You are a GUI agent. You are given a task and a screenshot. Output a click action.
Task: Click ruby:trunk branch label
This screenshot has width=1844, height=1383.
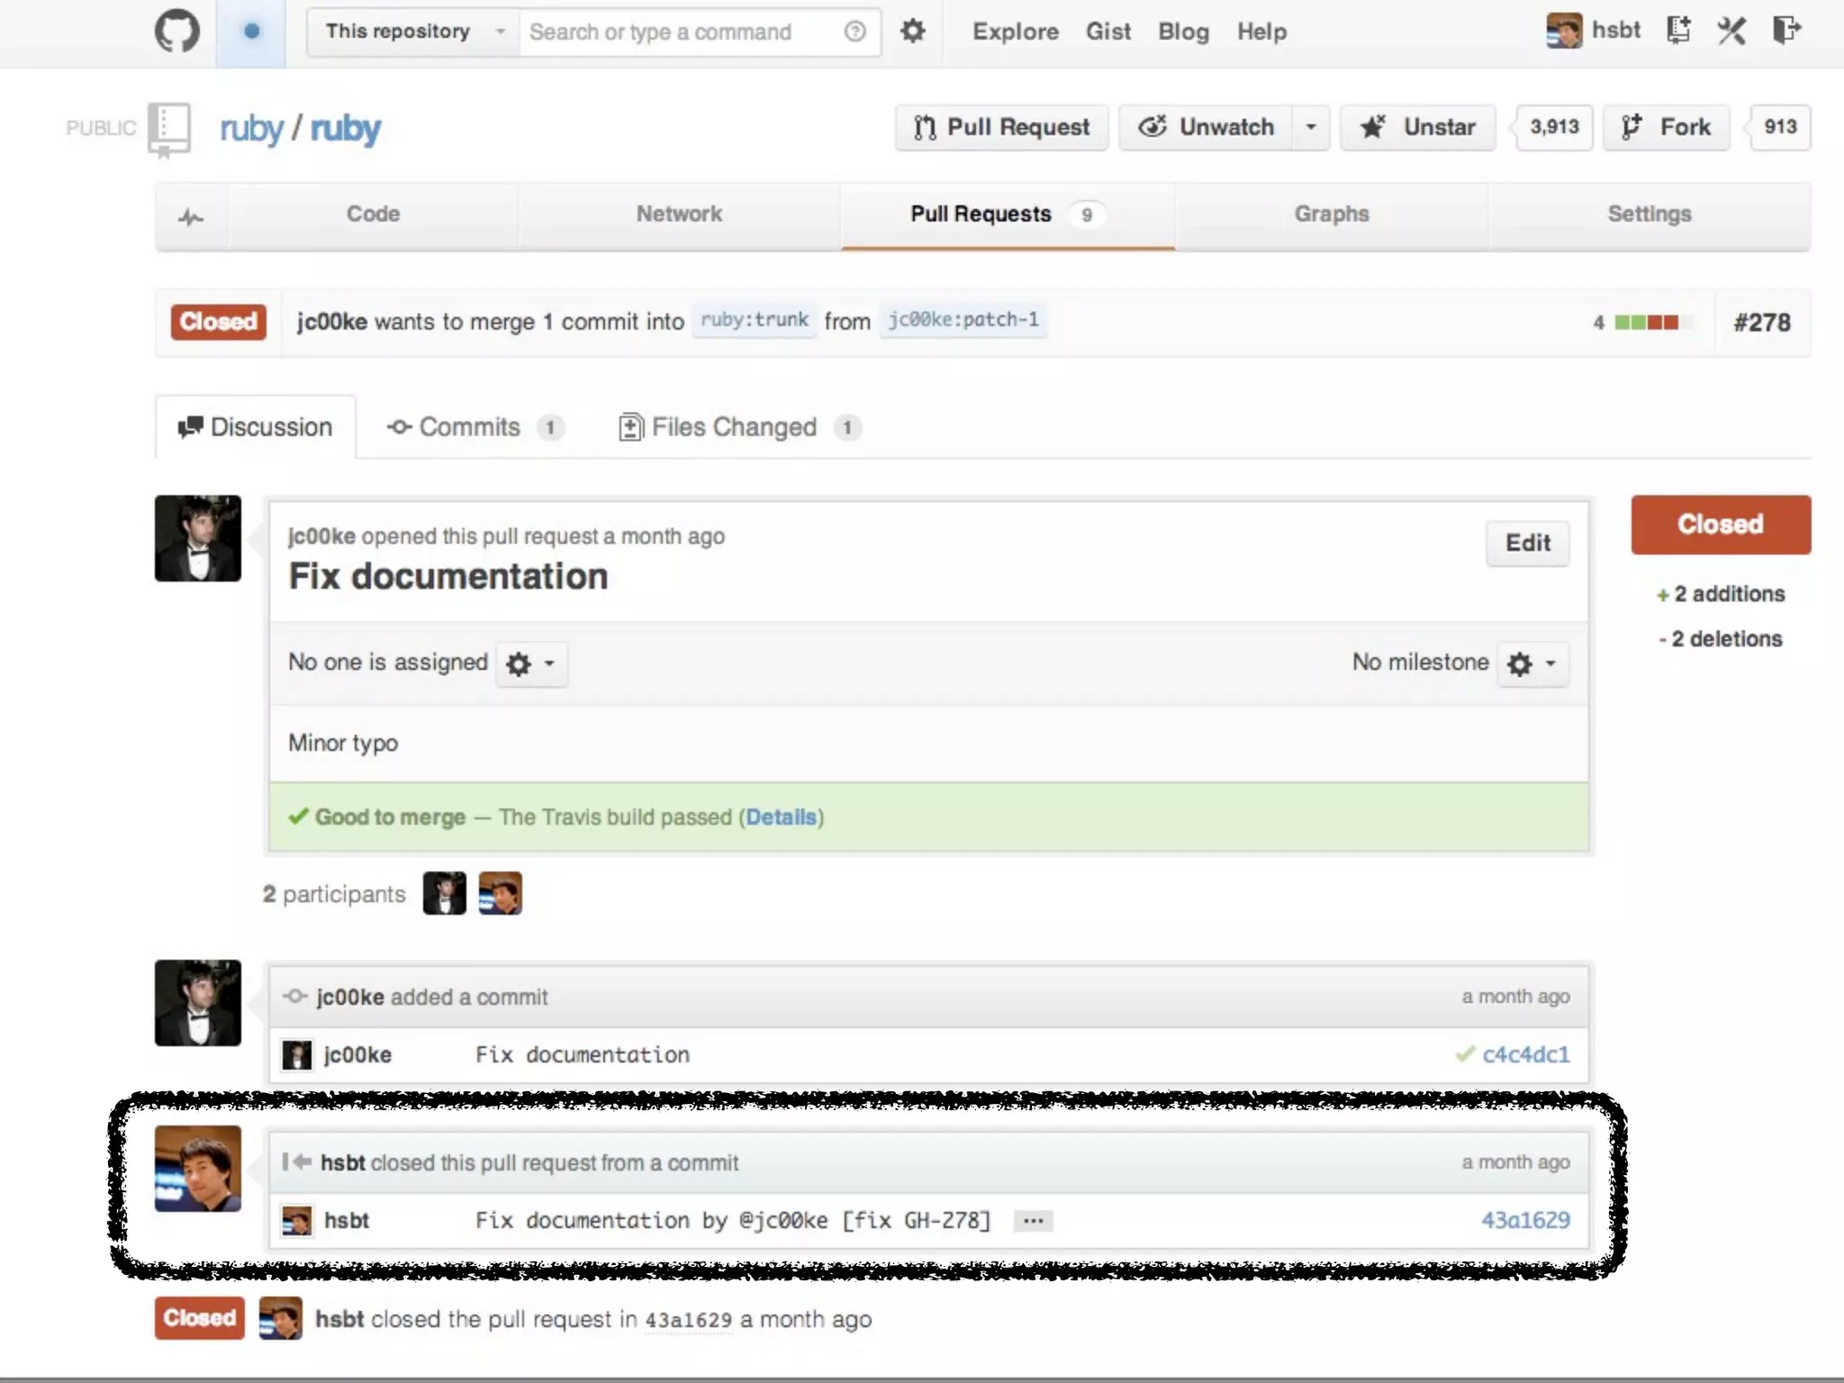pos(755,321)
